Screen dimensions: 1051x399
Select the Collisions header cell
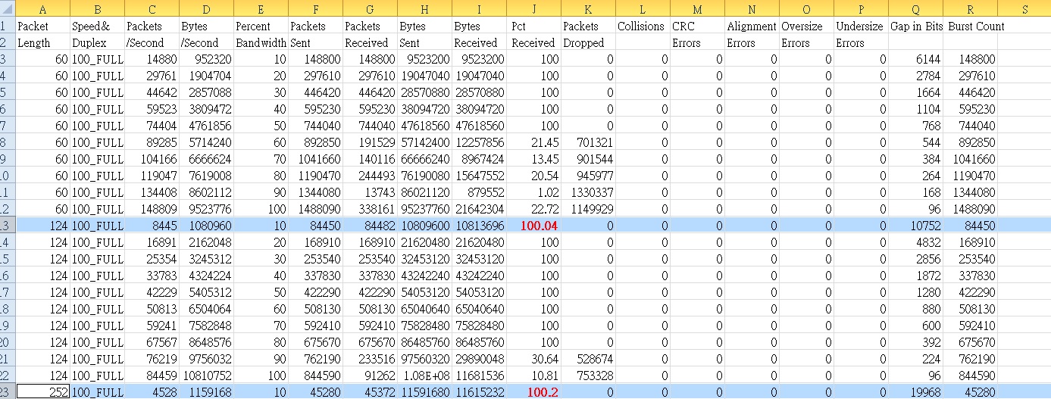643,26
